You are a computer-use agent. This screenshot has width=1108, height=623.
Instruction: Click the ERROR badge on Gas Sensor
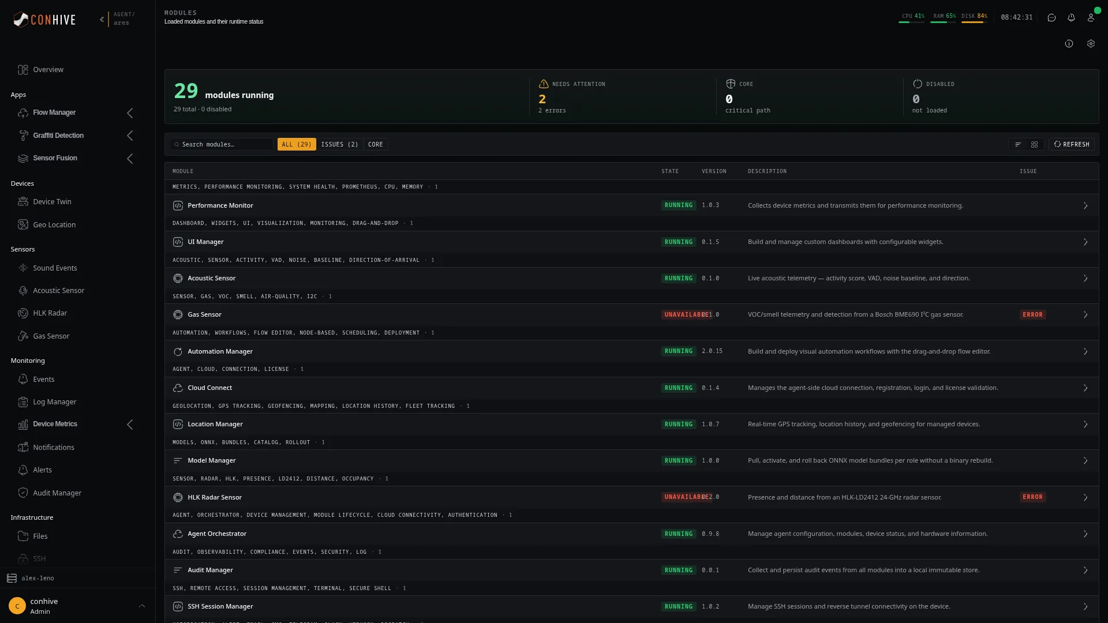[1032, 315]
